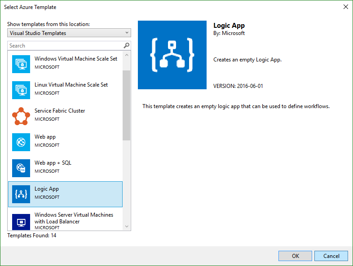Click the large Logic App preview image
Viewport: 353px width, 266px height.
coord(172,55)
